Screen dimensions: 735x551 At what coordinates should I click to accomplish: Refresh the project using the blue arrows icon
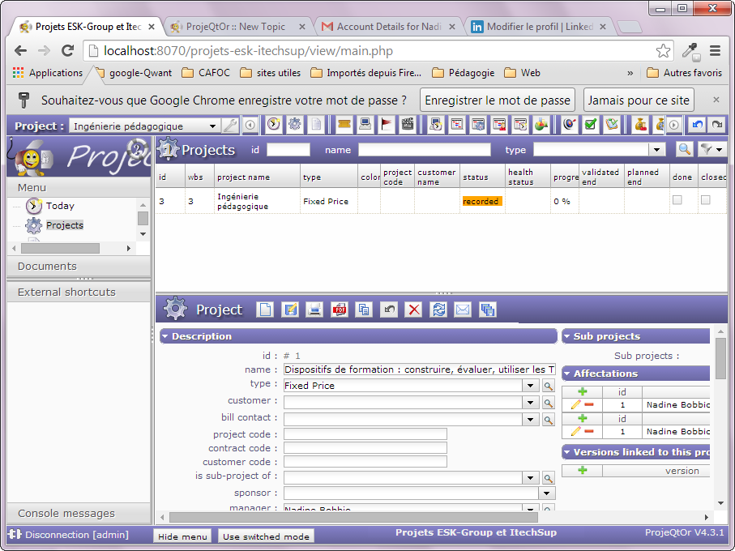point(438,310)
